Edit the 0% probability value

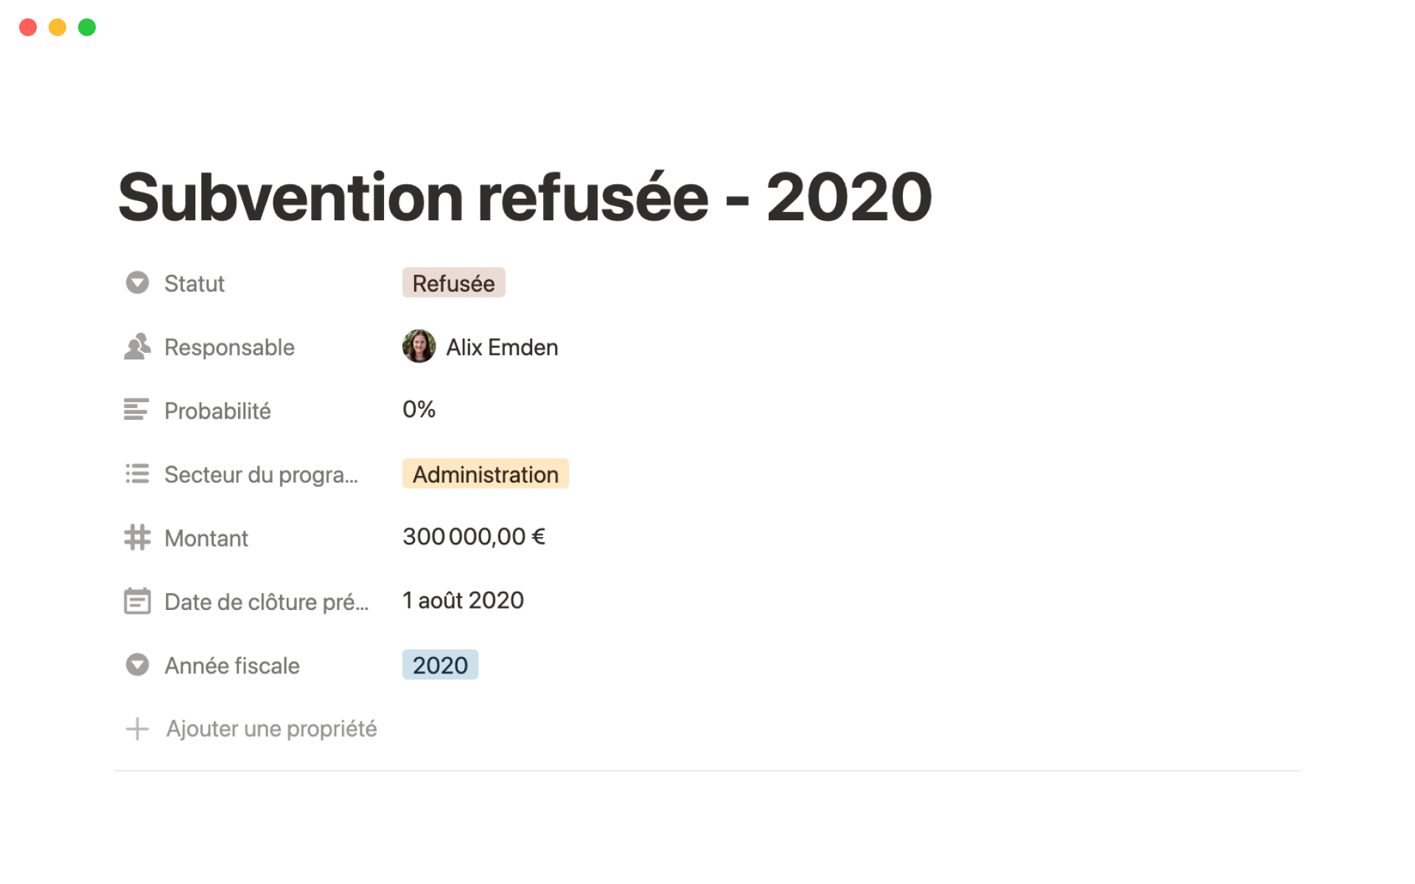pyautogui.click(x=419, y=410)
